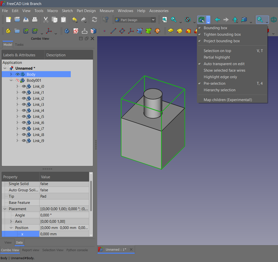Click the Cut scissors icon

46,20
